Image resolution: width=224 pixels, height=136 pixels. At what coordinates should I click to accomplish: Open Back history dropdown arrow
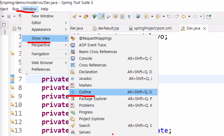tap(189, 17)
